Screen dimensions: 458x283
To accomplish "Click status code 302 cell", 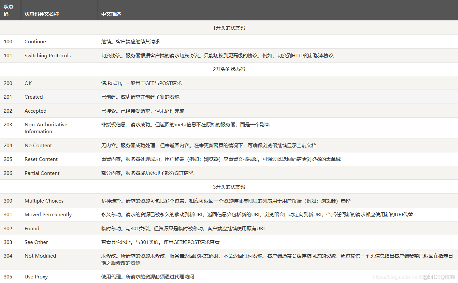I will click(x=10, y=228).
